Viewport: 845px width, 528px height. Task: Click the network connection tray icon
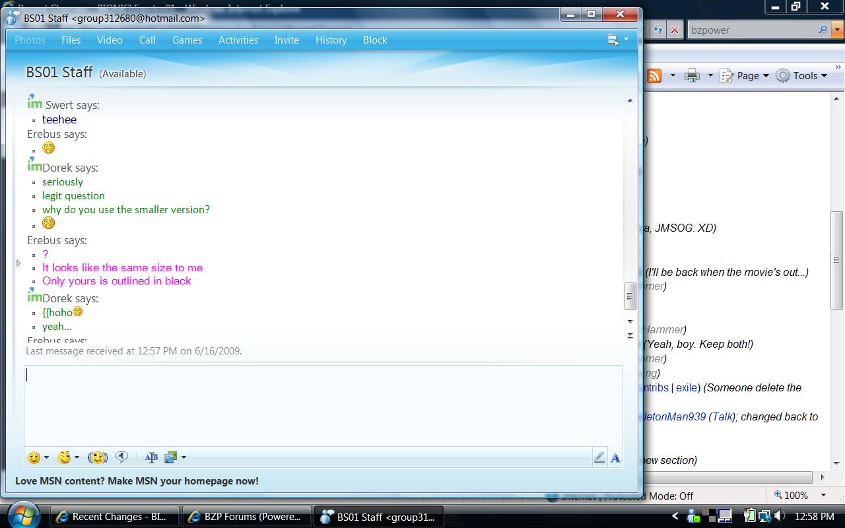tap(765, 516)
